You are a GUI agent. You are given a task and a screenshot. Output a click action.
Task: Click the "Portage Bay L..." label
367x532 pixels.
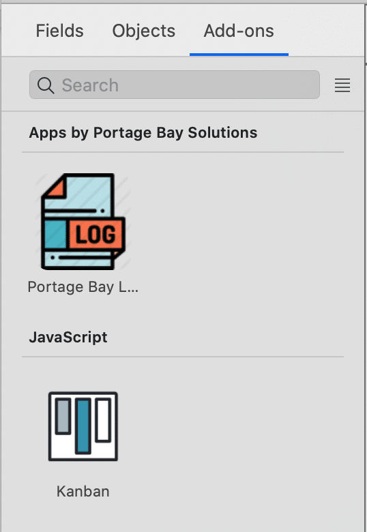[x=83, y=287]
